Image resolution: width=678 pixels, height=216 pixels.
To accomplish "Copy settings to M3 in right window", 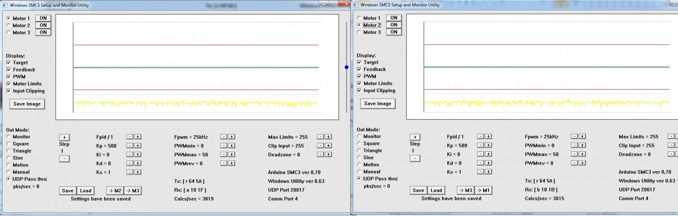I will coord(466,191).
